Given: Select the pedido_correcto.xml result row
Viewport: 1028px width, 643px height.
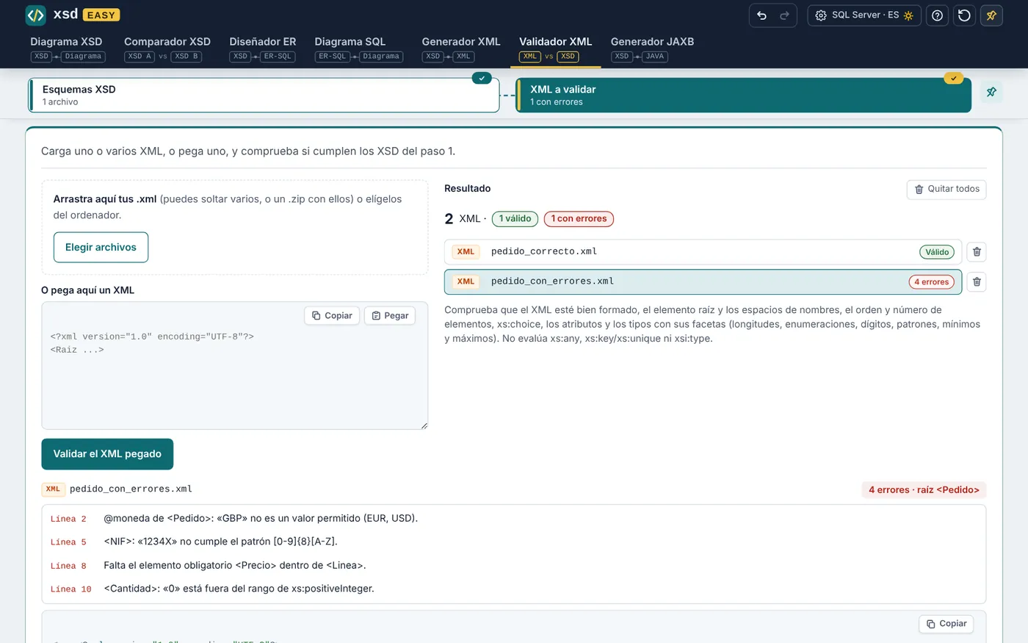Looking at the screenshot, I should (703, 252).
